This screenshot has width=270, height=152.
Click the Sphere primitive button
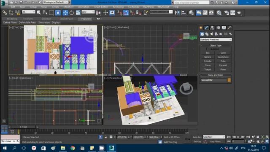(x=208, y=57)
